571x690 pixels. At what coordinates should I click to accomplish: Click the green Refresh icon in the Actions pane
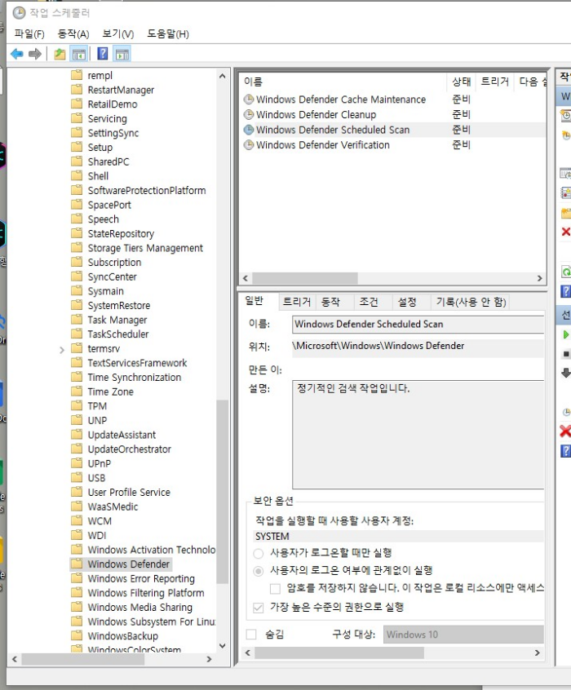coord(566,272)
